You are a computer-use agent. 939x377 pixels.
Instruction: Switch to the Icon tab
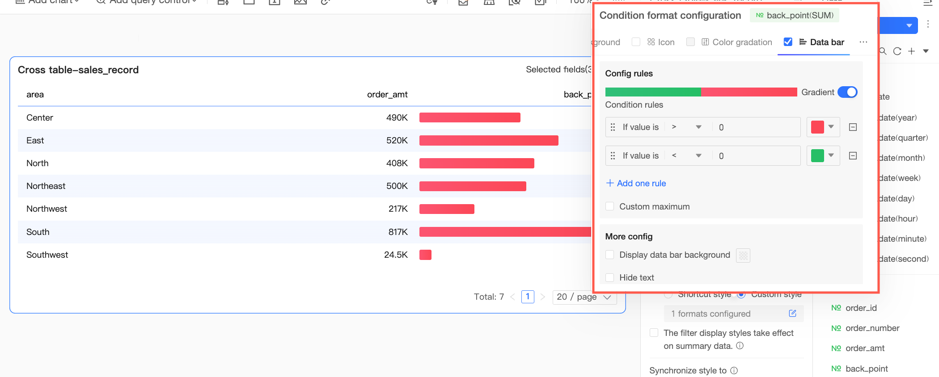click(661, 42)
